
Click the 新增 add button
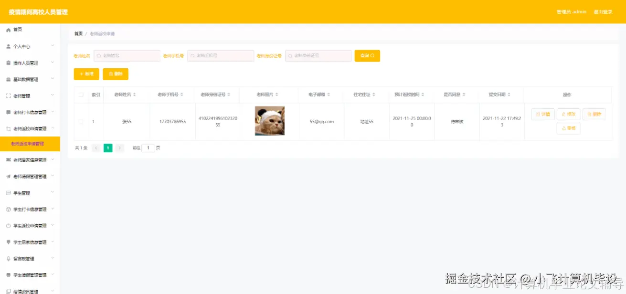click(x=86, y=74)
